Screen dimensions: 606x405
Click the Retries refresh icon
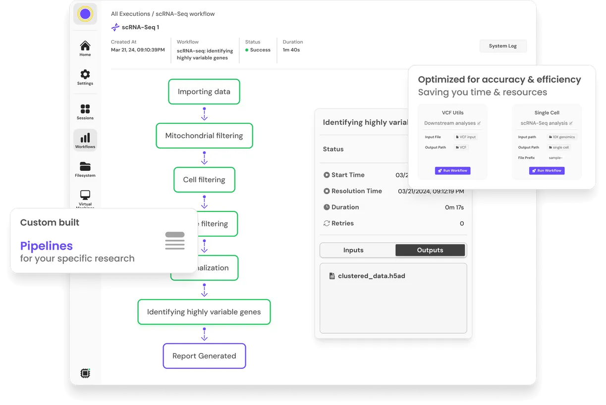click(x=327, y=223)
